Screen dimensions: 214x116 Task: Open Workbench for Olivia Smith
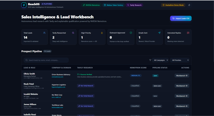182,76
